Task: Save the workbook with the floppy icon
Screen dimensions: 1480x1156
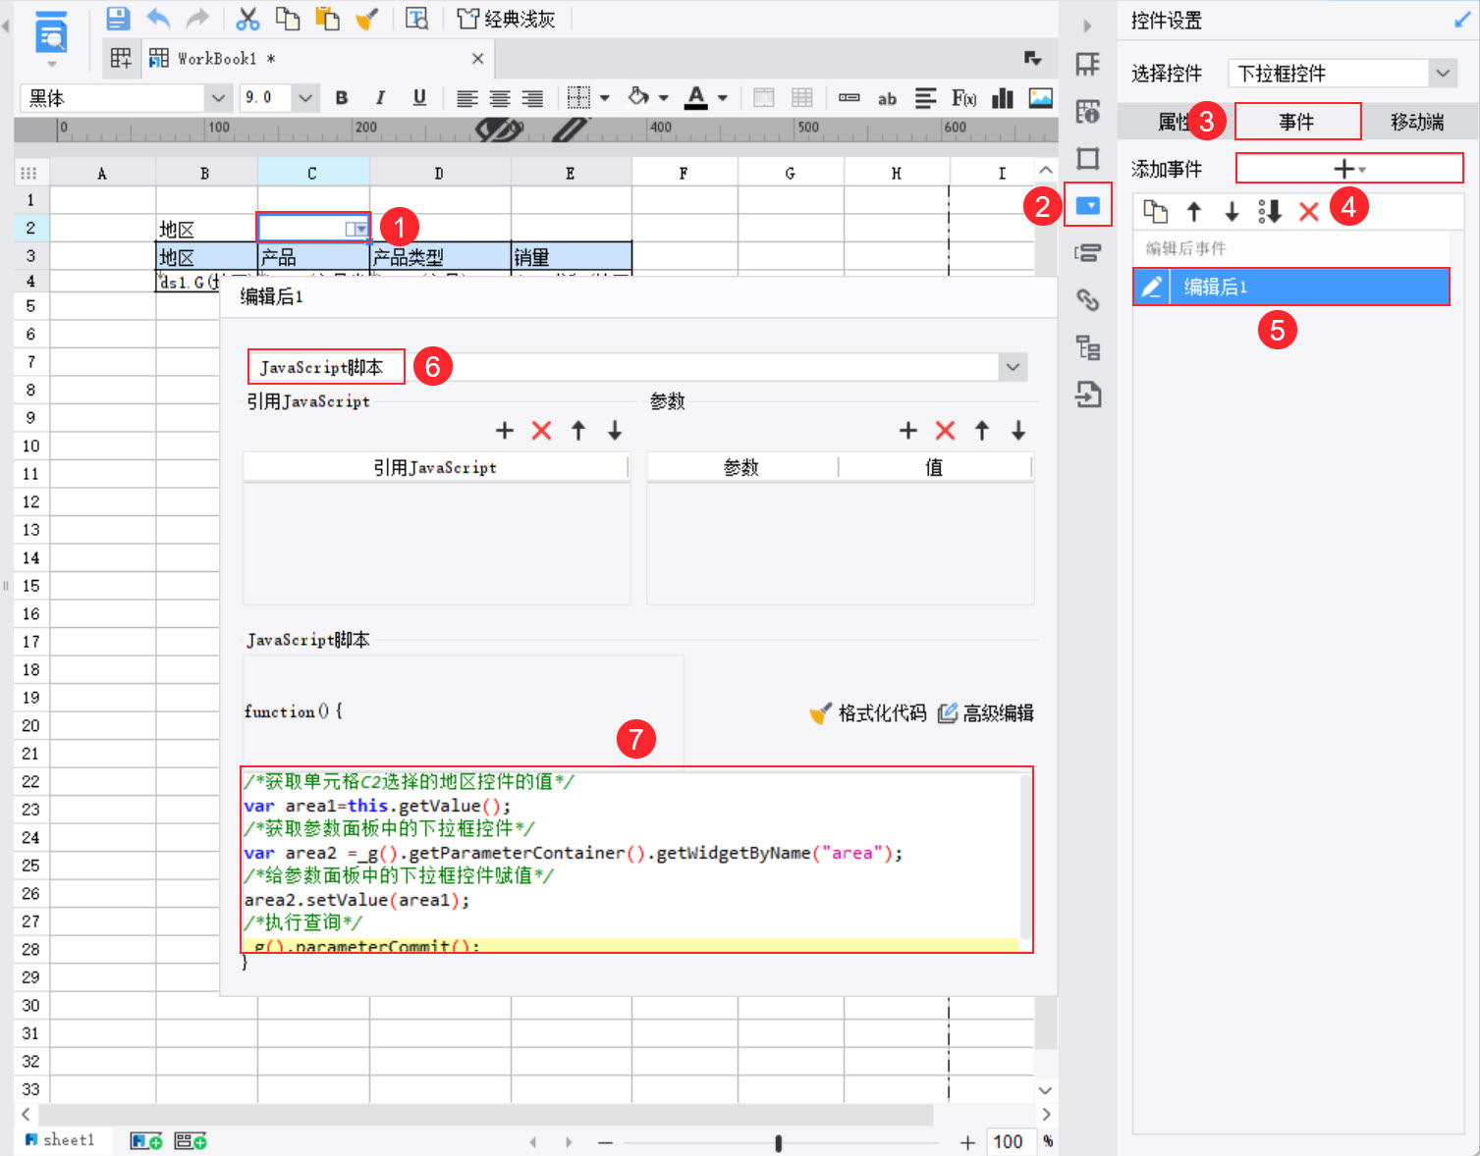Action: pos(118,19)
